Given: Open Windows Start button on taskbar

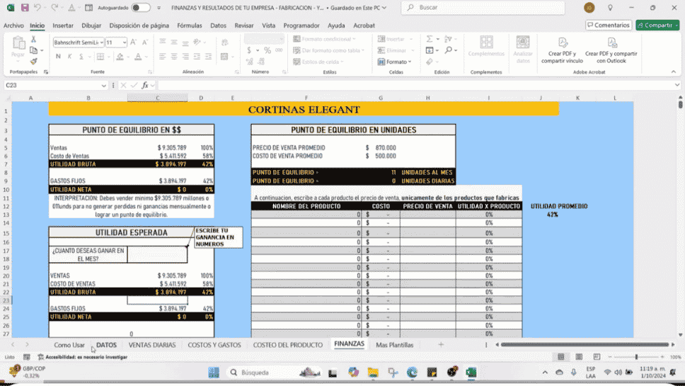Looking at the screenshot, I should click(x=214, y=373).
